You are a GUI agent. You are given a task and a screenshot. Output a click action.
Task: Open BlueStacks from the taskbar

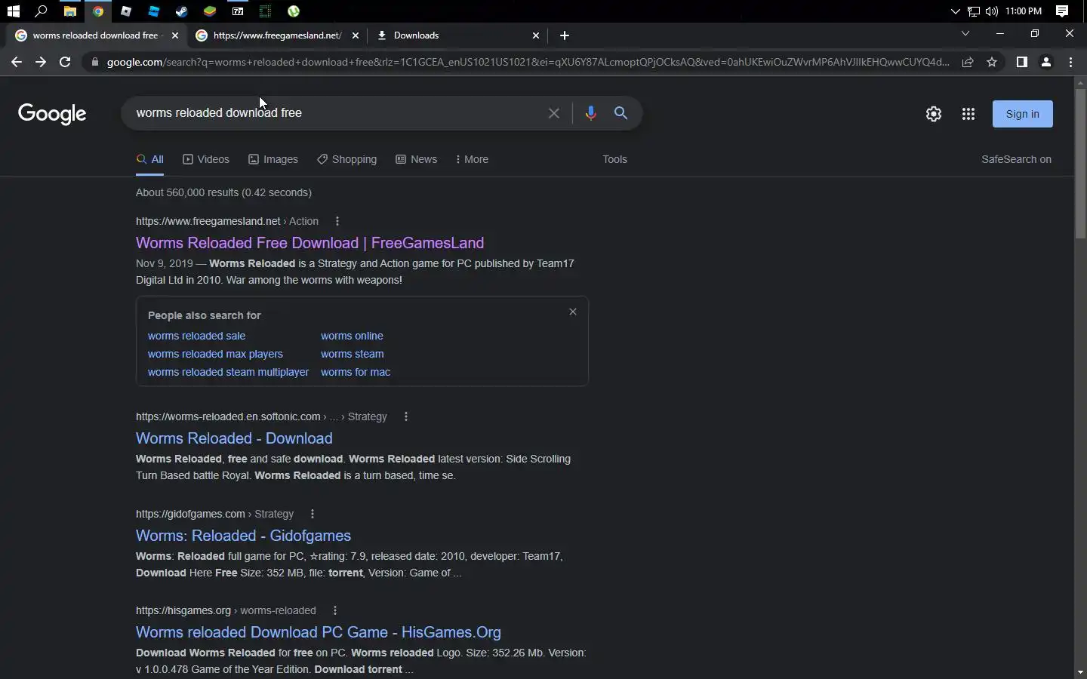tap(210, 11)
